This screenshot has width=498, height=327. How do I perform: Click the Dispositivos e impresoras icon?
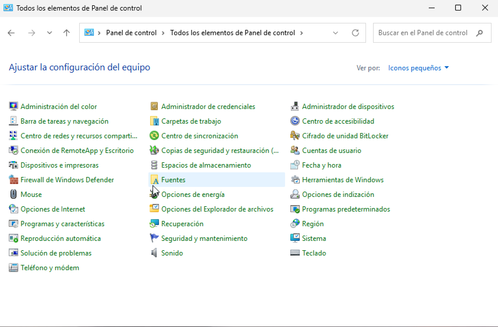[13, 165]
